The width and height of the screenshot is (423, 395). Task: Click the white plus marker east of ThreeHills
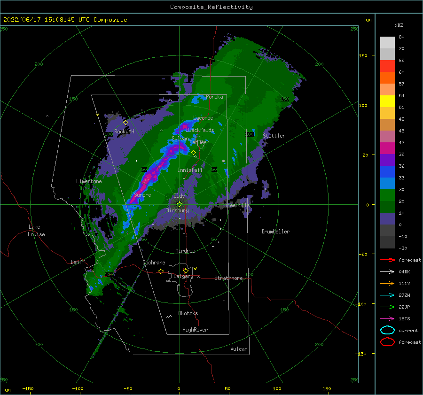(266, 189)
